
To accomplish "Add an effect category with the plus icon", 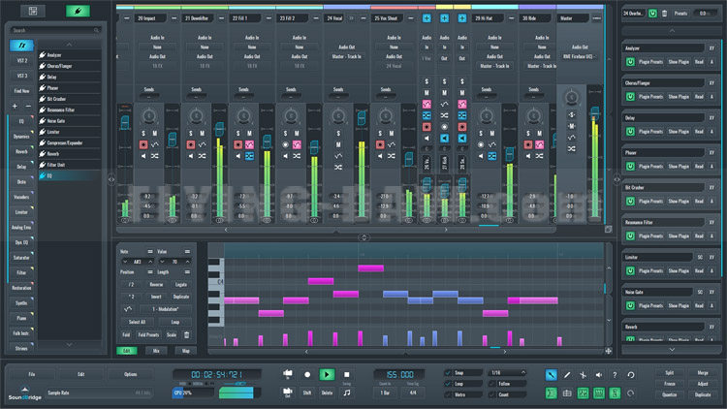I will pyautogui.click(x=15, y=107).
